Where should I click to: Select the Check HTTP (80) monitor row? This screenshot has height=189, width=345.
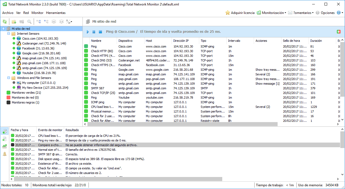[212, 51]
